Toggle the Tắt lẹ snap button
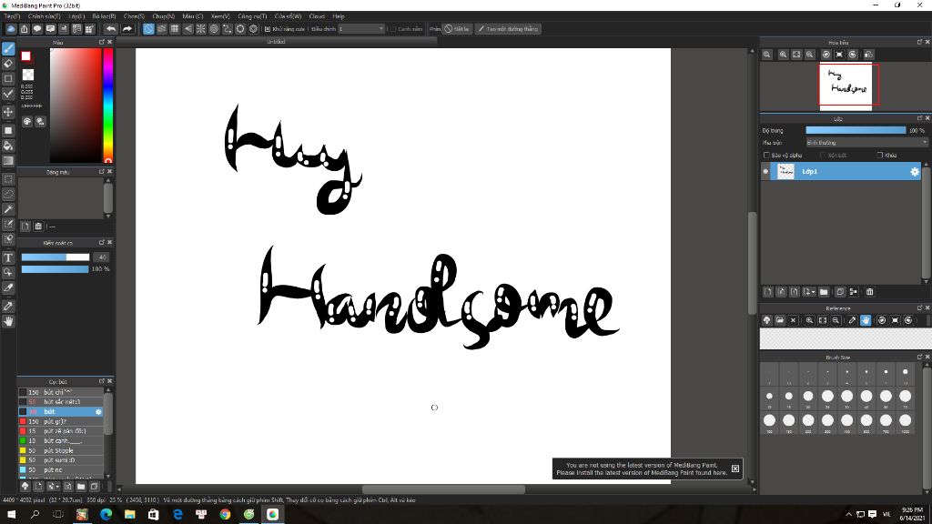This screenshot has width=932, height=524. 457,28
